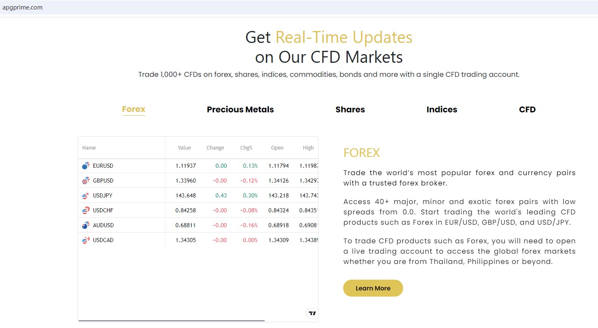This screenshot has width=598, height=328.
Task: Click the horizontal scrollbar under the forex table
Action: [x=171, y=321]
